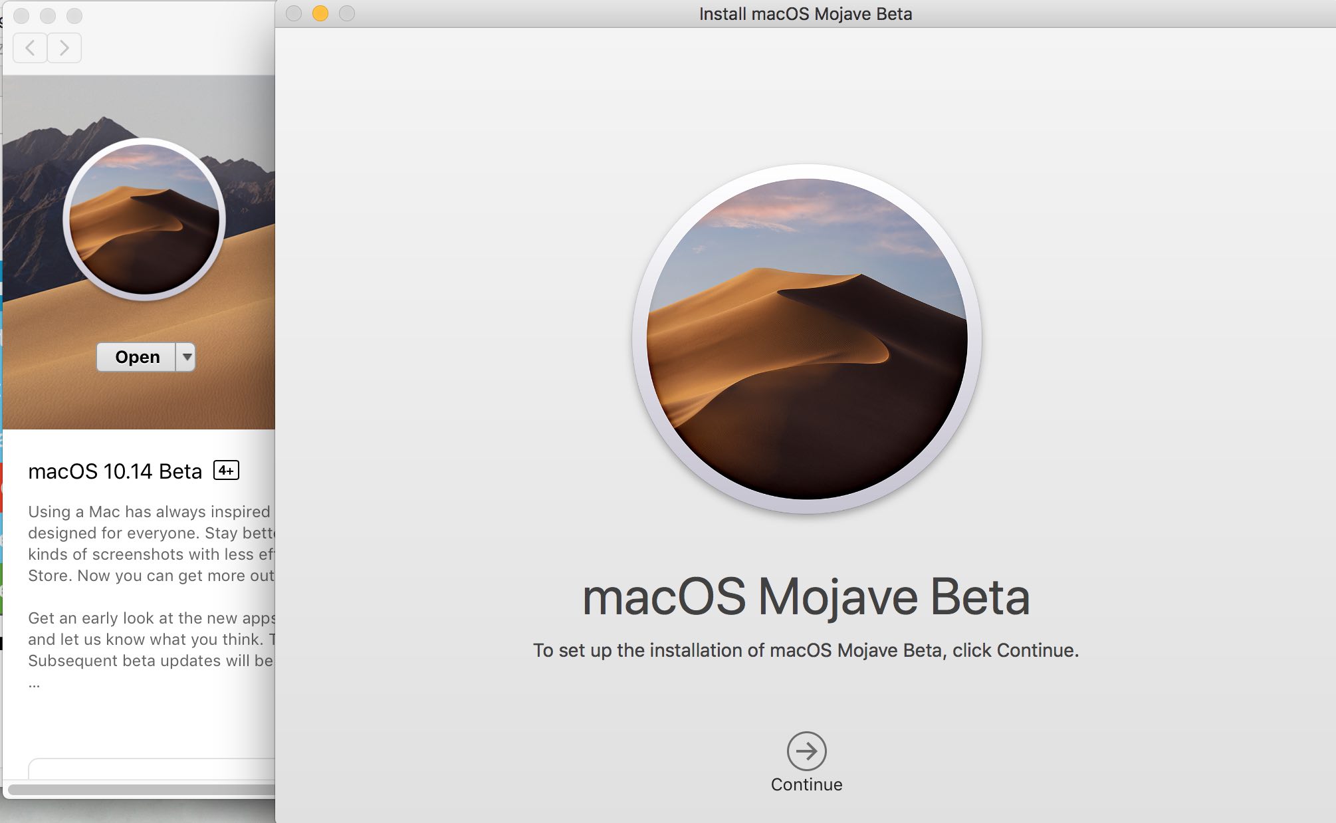The image size is (1336, 823).
Task: Open macOS 10.14 Beta in App Store
Action: click(x=137, y=357)
